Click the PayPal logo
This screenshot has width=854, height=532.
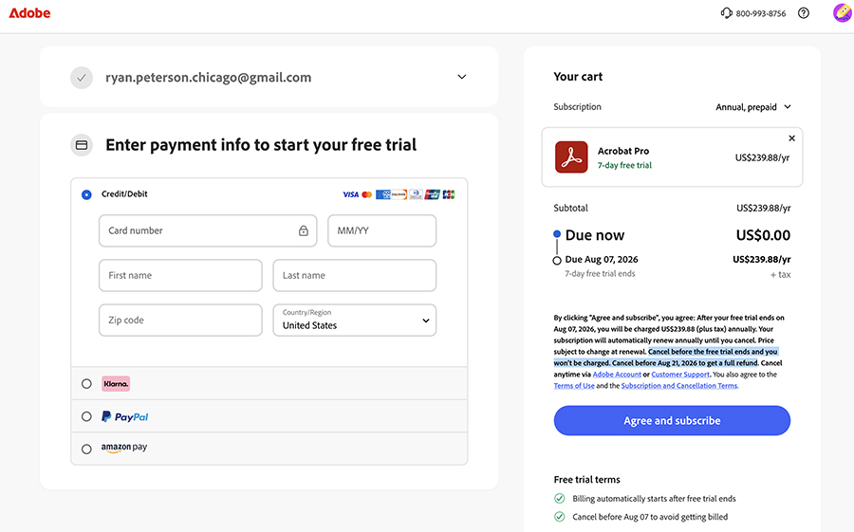(124, 416)
